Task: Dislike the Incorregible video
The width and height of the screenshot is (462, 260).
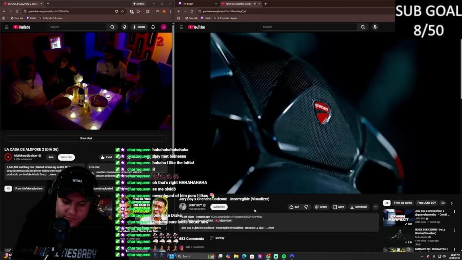Action: pyautogui.click(x=306, y=207)
